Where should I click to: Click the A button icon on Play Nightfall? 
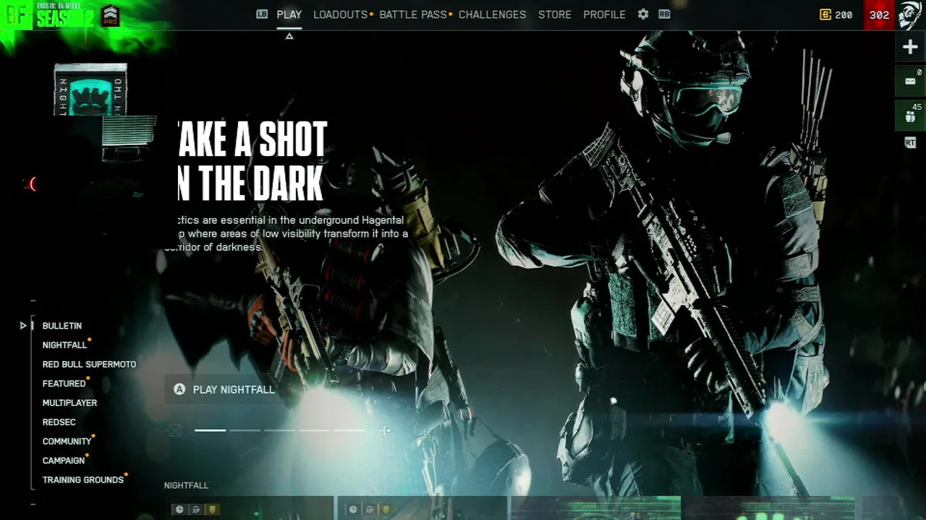click(x=179, y=389)
